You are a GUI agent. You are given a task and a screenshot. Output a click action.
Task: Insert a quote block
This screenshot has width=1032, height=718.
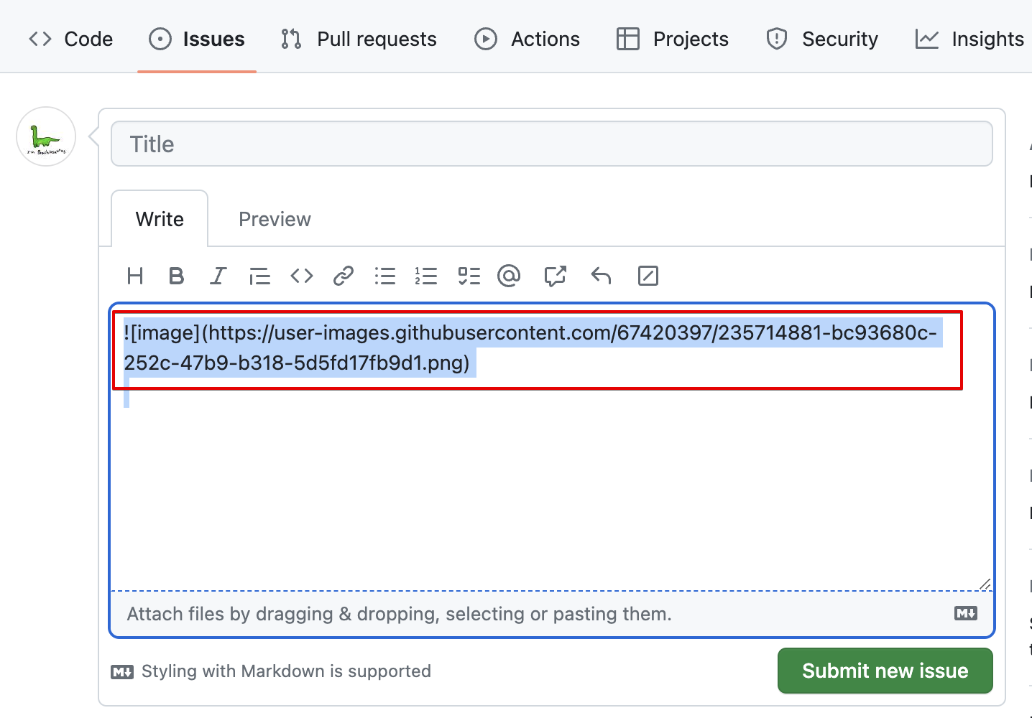click(259, 276)
